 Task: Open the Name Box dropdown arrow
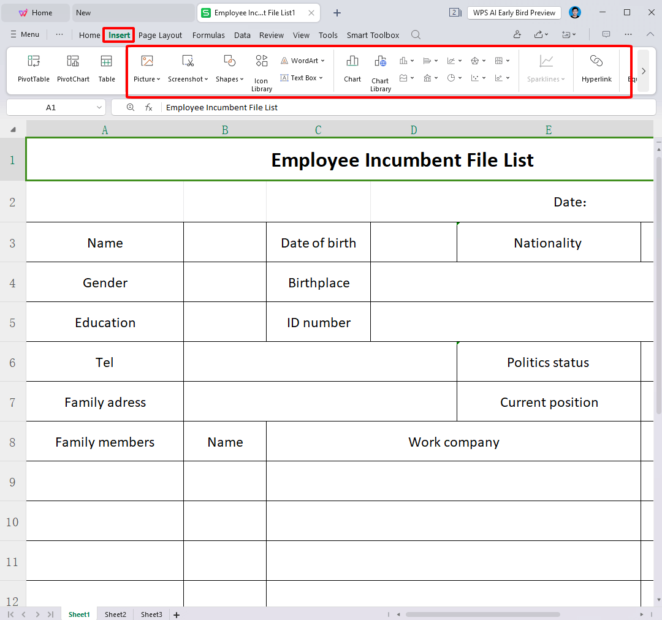(100, 107)
